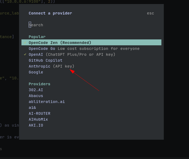189x159 pixels.
Task: Click the Popular section heading
Action: click(x=37, y=37)
